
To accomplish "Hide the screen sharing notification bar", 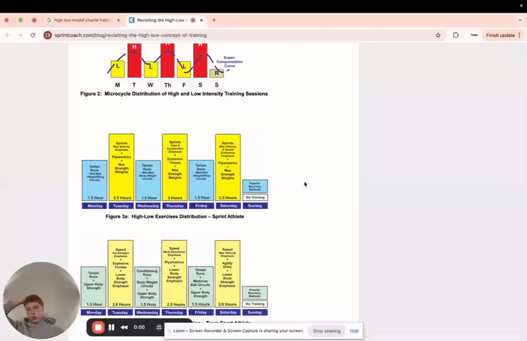I will tap(354, 331).
